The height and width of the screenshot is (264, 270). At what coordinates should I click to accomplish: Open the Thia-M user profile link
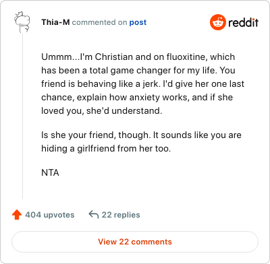55,22
